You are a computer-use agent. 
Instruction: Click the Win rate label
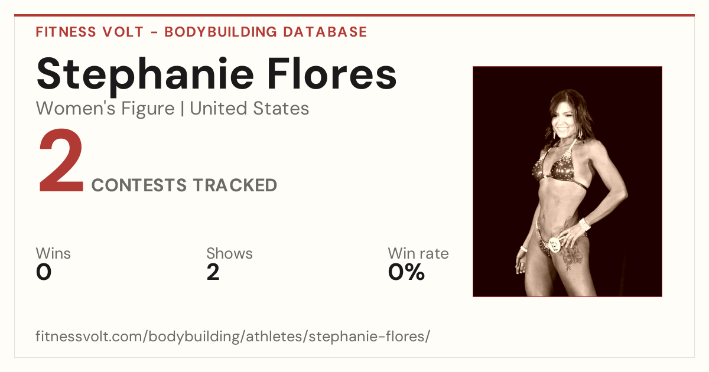(418, 253)
